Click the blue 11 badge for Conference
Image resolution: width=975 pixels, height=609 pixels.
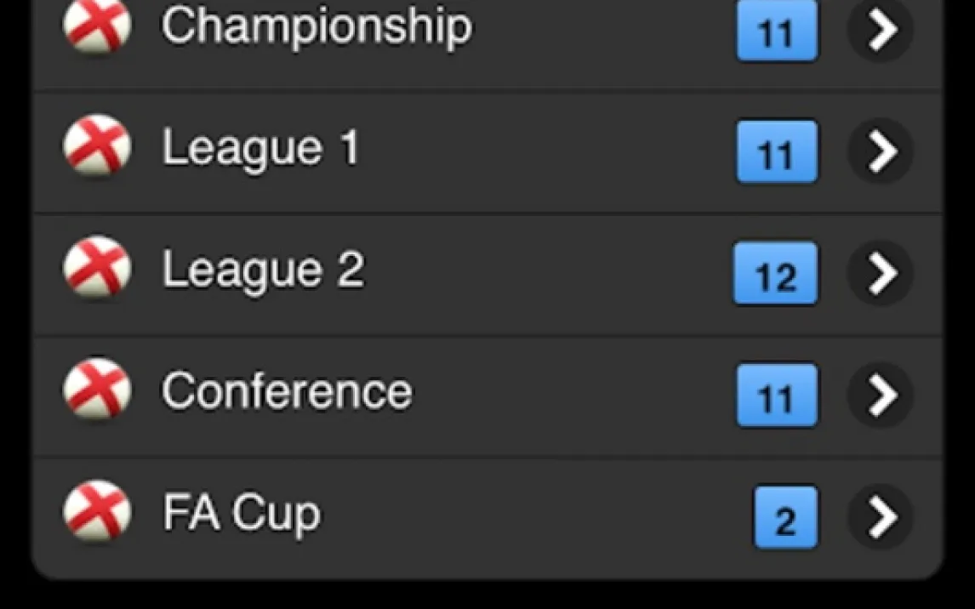778,396
